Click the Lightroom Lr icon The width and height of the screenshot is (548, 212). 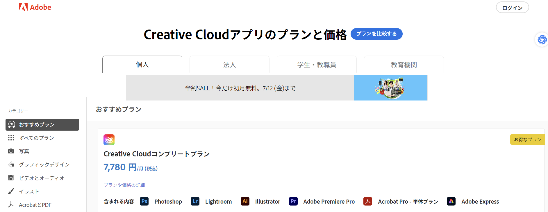pos(195,201)
